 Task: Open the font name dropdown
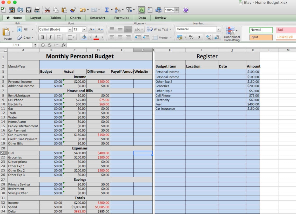pos(70,29)
